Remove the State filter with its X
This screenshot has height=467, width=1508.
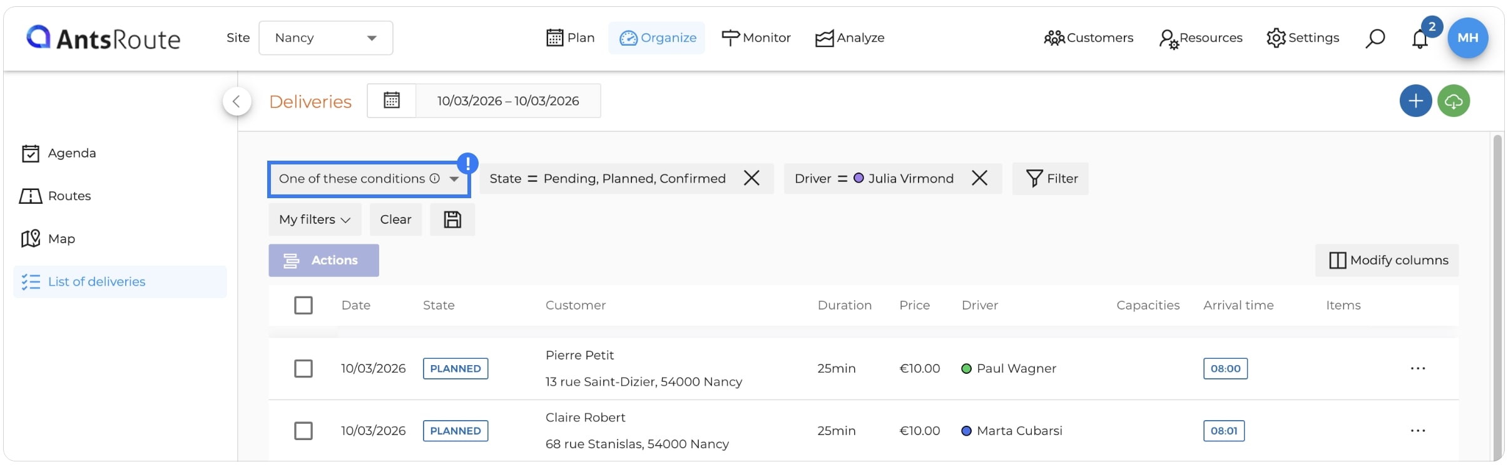(x=751, y=179)
